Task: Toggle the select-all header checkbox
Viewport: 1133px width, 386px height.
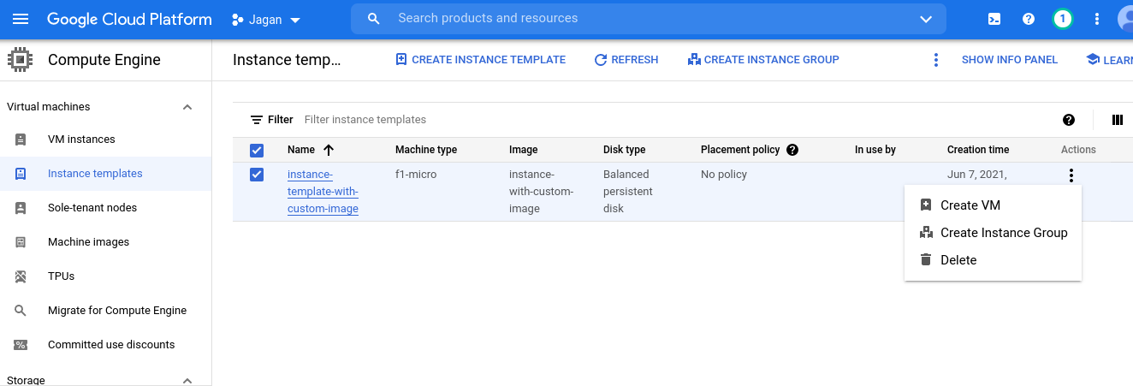Action: 257,151
